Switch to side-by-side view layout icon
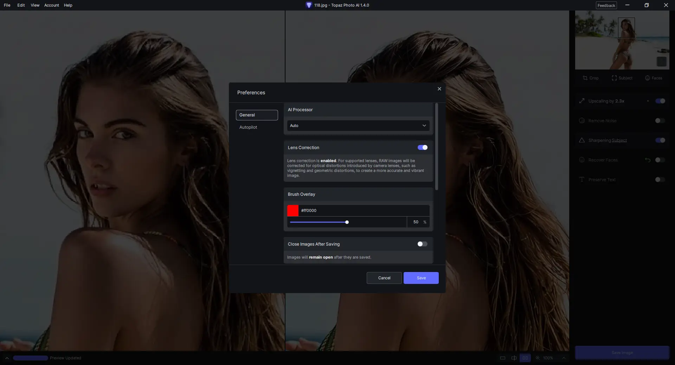This screenshot has height=365, width=675. tap(525, 358)
